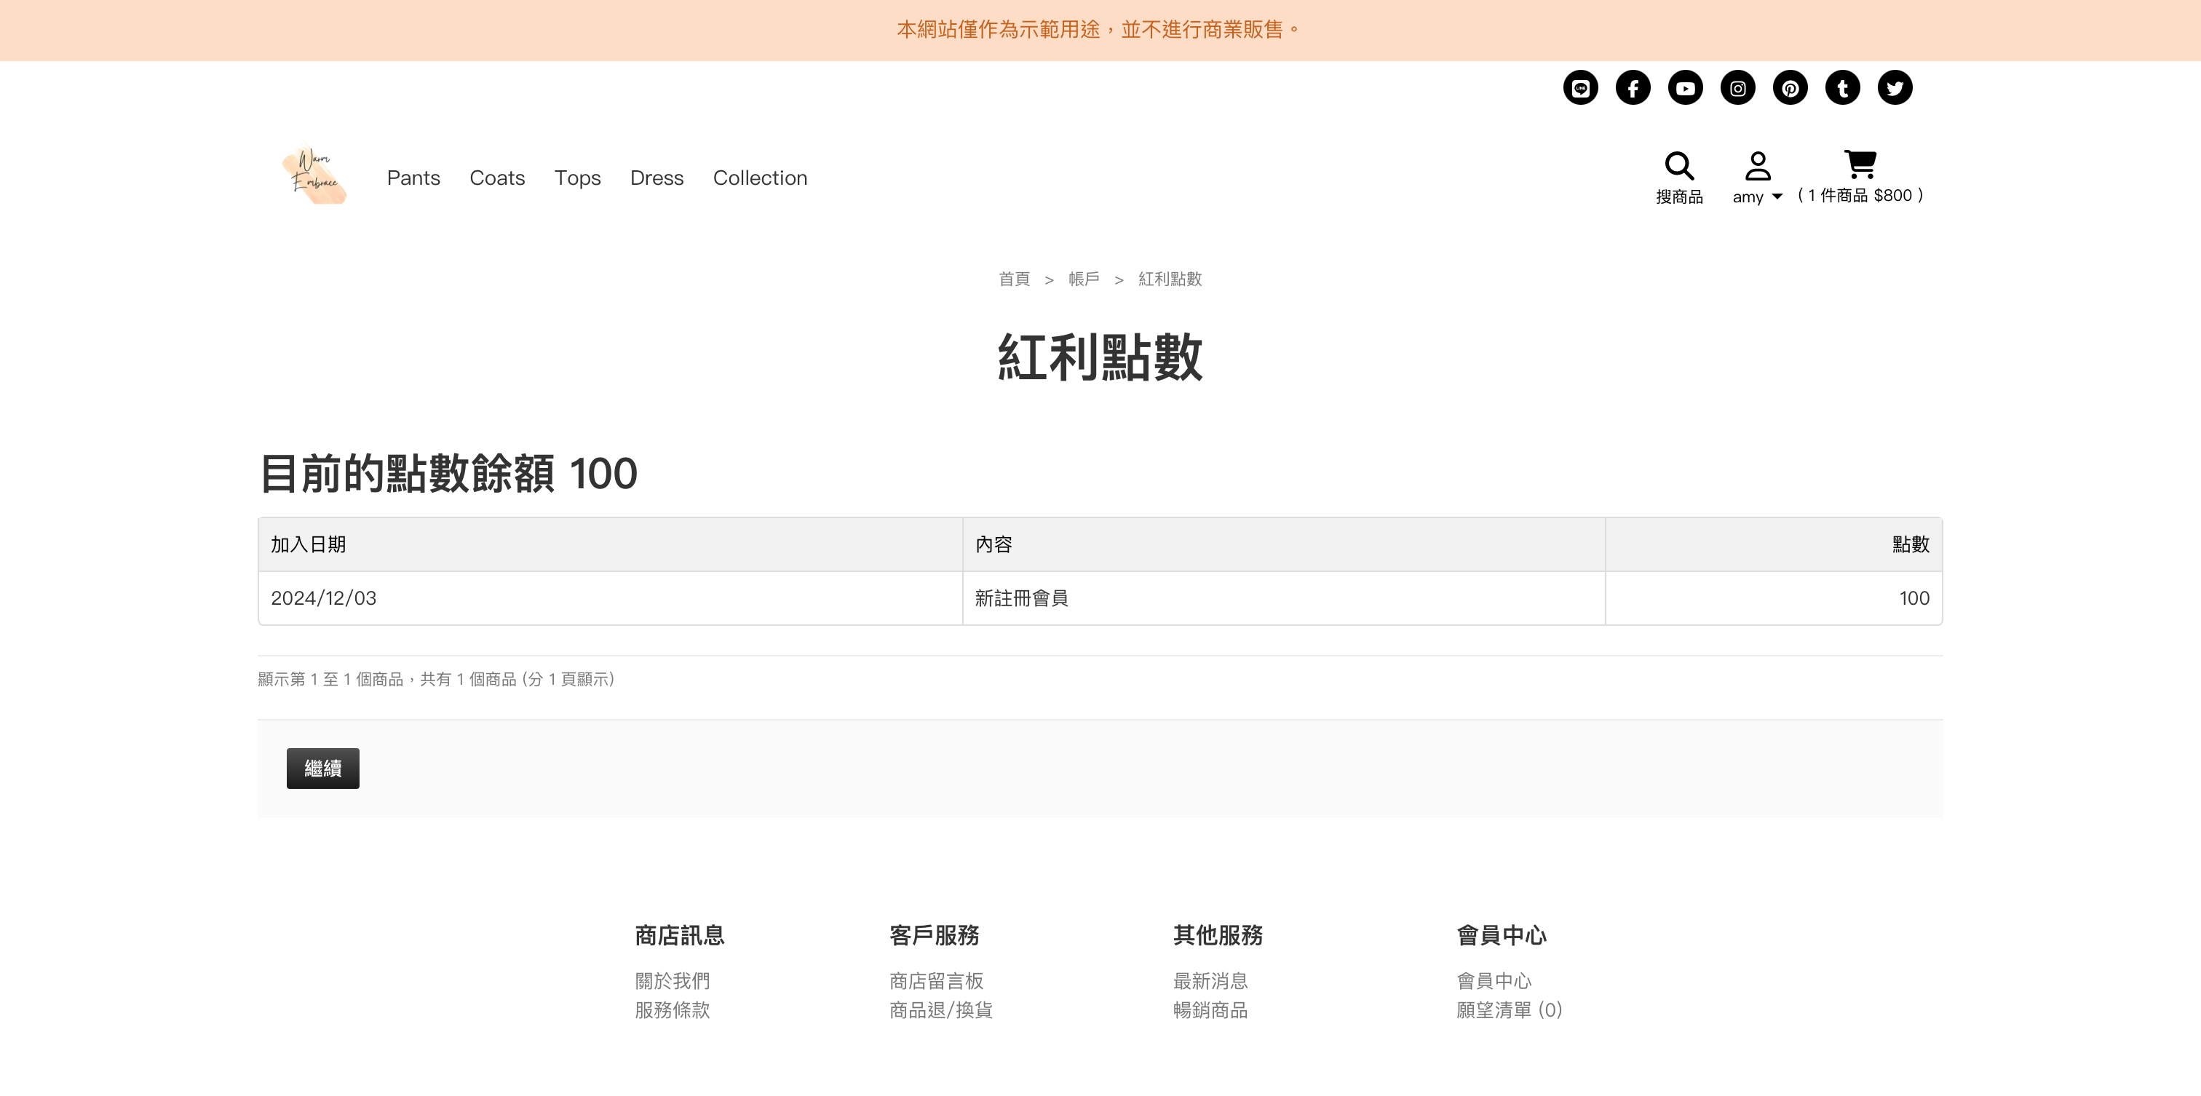Click the Pinterest social icon
Viewport: 2201px width, 1096px height.
1790,88
